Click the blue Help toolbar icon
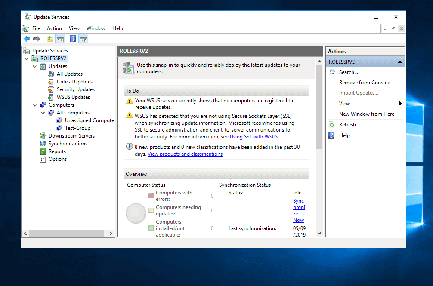Image resolution: width=433 pixels, height=286 pixels. click(73, 39)
